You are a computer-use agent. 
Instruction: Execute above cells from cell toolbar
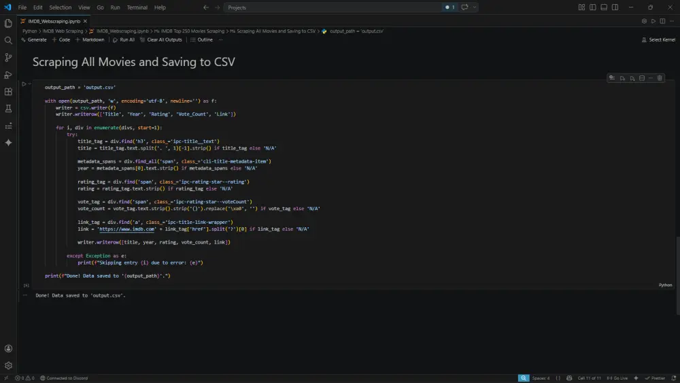coord(622,78)
